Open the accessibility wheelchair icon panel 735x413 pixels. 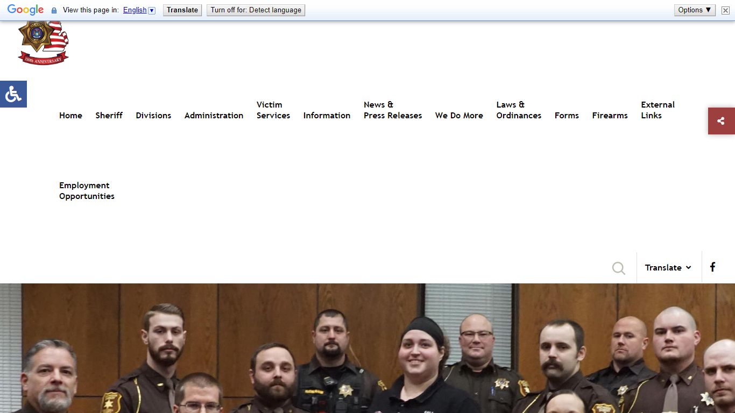[x=13, y=94]
